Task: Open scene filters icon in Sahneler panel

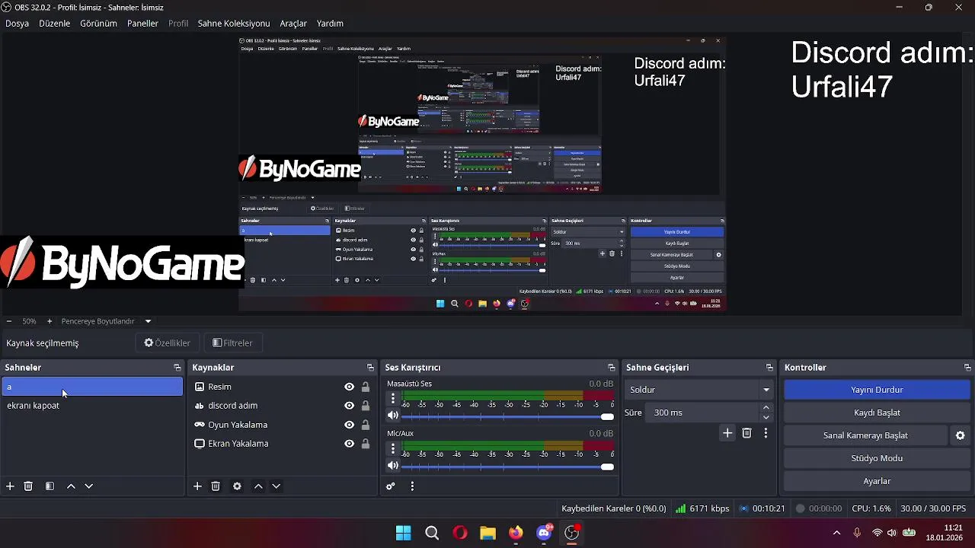Action: coord(50,486)
